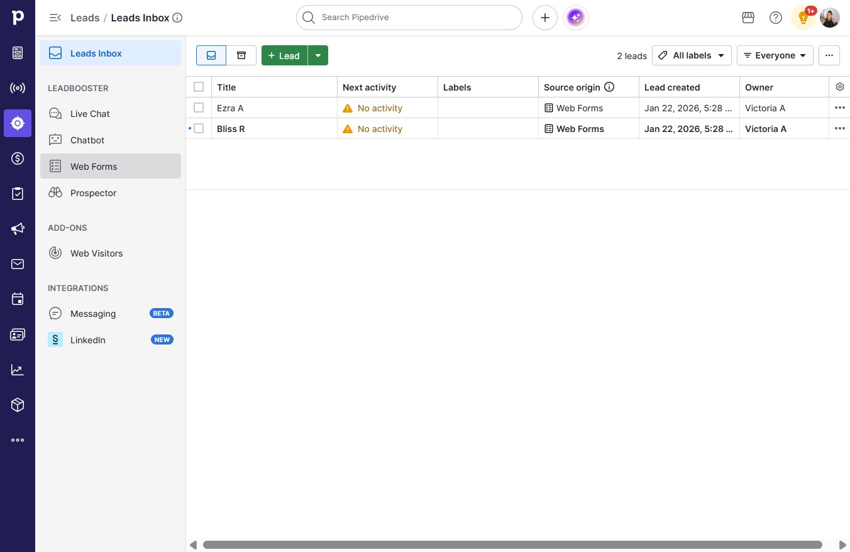Open the Bliss R lead title
The image size is (850, 552).
tap(231, 129)
